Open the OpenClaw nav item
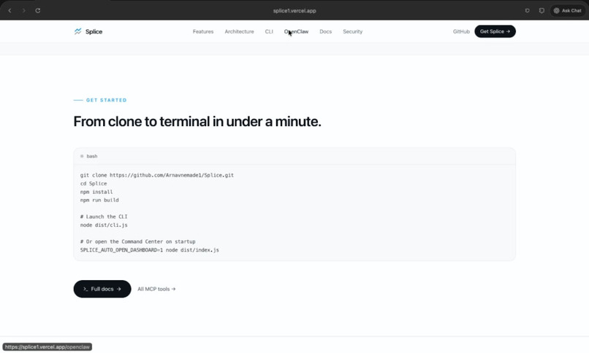The width and height of the screenshot is (589, 353). click(297, 31)
